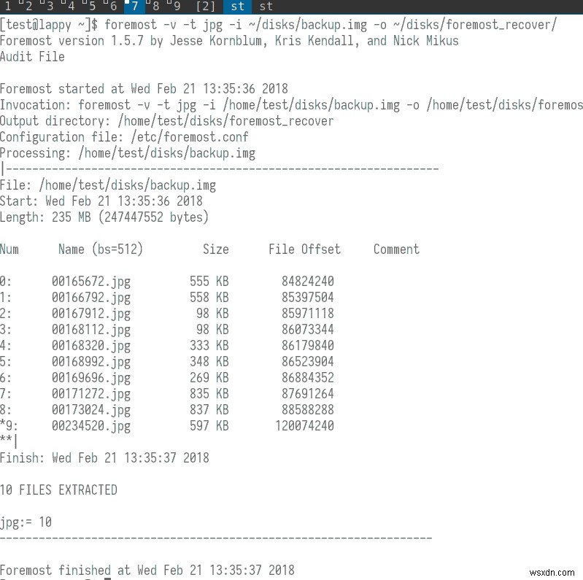This screenshot has width=583, height=580.
Task: Click file name 00173024.jpg
Action: coord(91,410)
